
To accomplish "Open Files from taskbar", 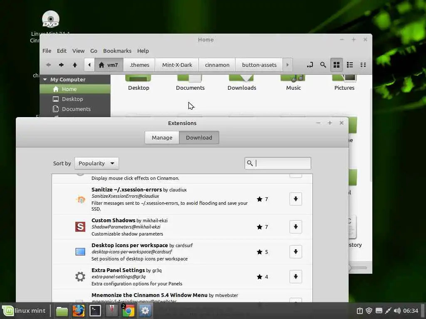I will coord(62,311).
